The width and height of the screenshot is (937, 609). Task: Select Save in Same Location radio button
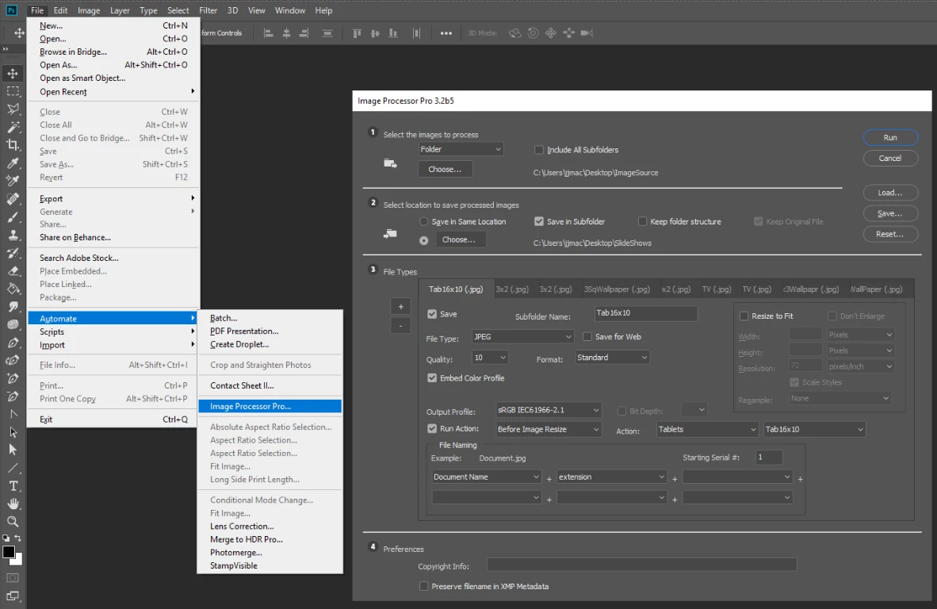tap(423, 222)
